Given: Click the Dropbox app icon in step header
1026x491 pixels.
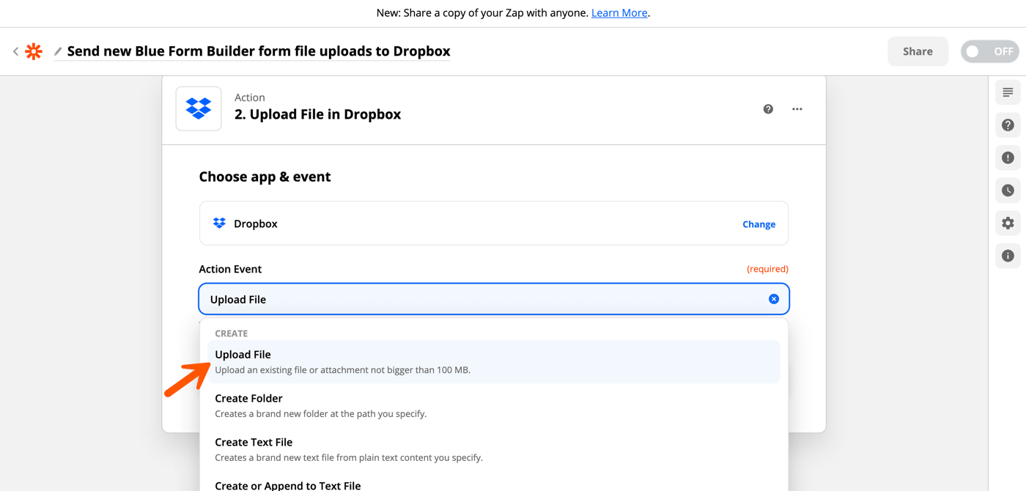Looking at the screenshot, I should pos(198,108).
